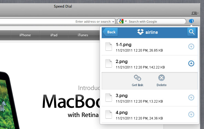Click the 24.36 KB details line
The width and height of the screenshot is (204, 129).
139,118
